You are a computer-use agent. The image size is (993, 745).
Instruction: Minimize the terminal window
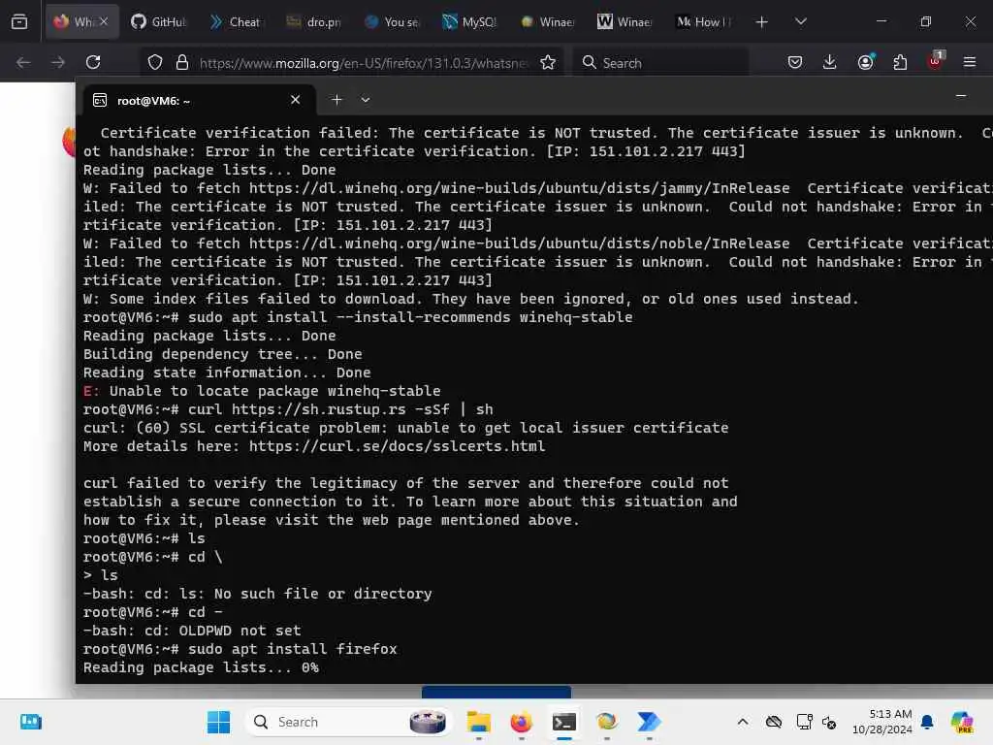(x=961, y=96)
